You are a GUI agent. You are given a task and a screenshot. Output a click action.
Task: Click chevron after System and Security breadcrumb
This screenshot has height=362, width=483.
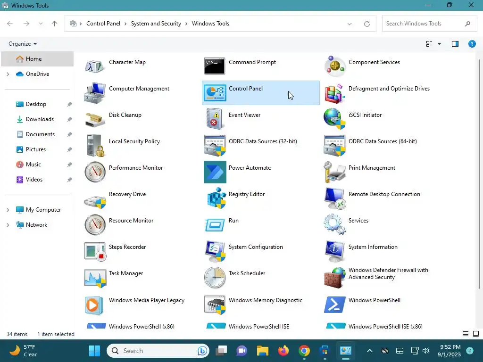click(186, 24)
